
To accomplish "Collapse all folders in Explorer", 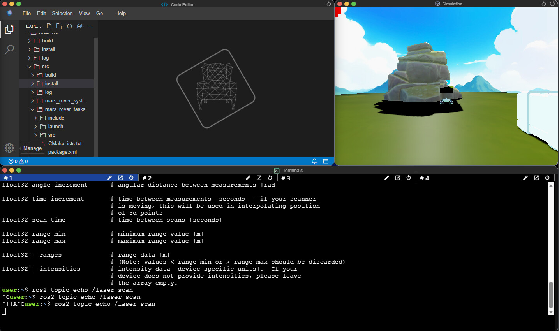I will 79,26.
